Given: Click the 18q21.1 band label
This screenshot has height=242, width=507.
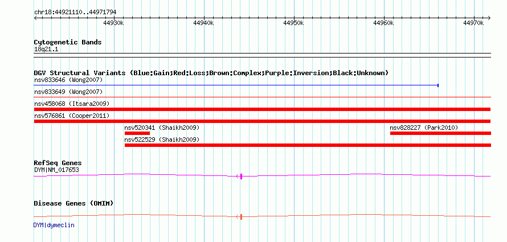Looking at the screenshot, I should [46, 50].
